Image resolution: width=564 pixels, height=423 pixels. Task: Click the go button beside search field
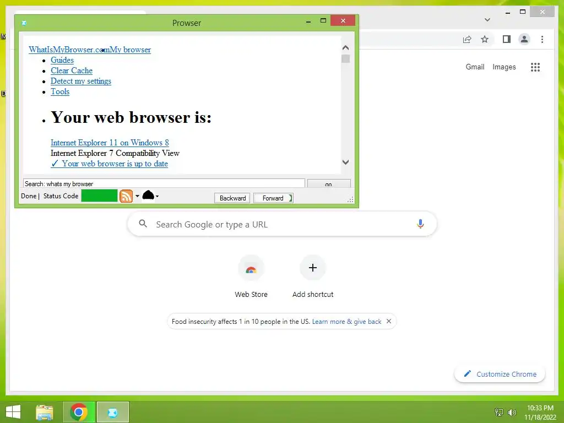(x=328, y=183)
